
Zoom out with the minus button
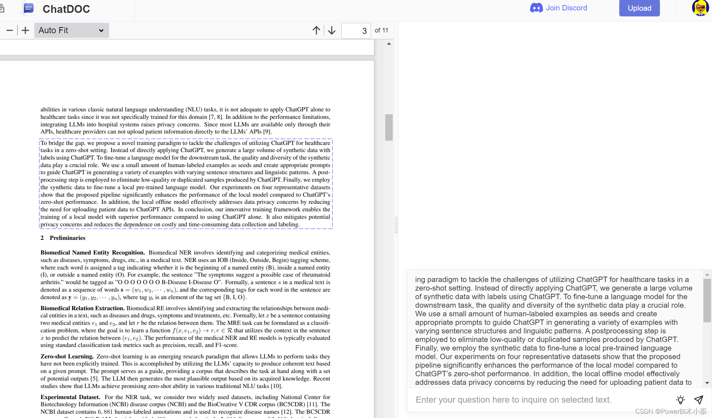coord(10,30)
